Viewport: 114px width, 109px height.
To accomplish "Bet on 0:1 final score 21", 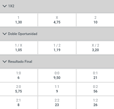I will 95,75.
